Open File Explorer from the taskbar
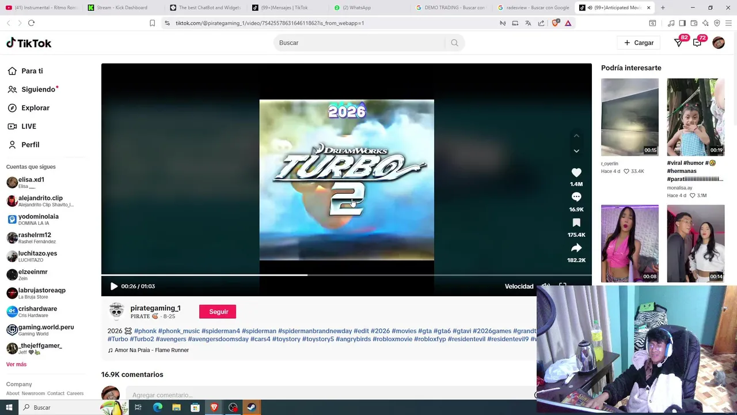 pos(176,408)
